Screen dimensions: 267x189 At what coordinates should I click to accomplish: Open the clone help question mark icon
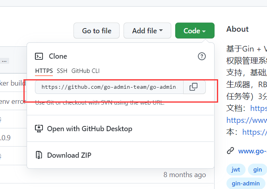tap(202, 56)
